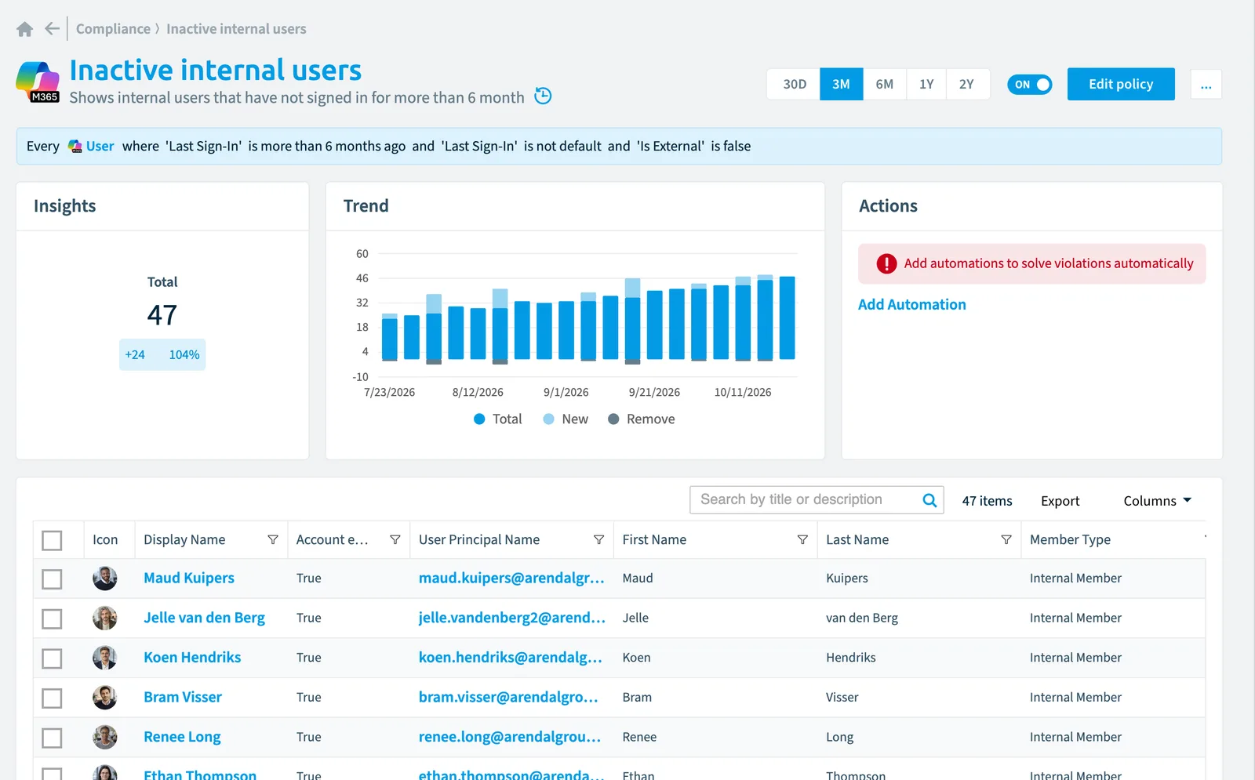Toggle the New legend color dot

coord(548,419)
